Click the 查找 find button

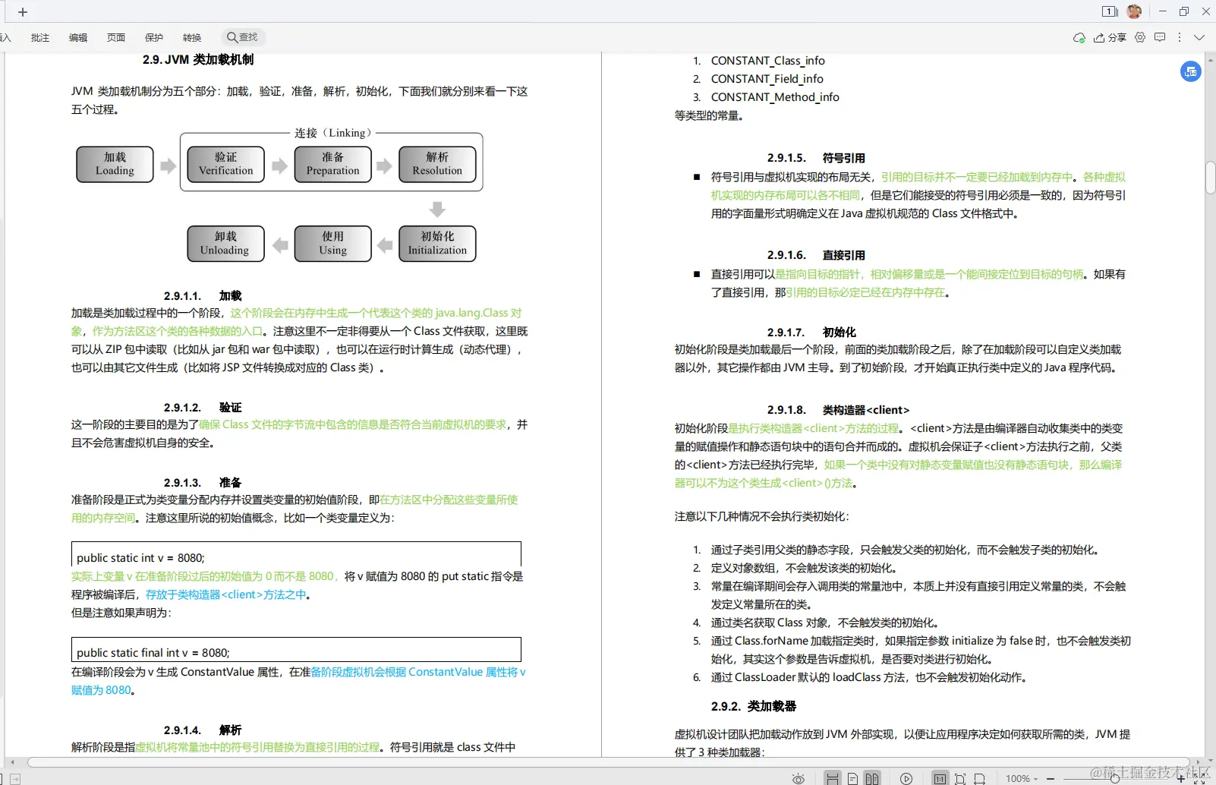[242, 36]
